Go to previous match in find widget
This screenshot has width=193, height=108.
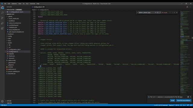click(170, 13)
